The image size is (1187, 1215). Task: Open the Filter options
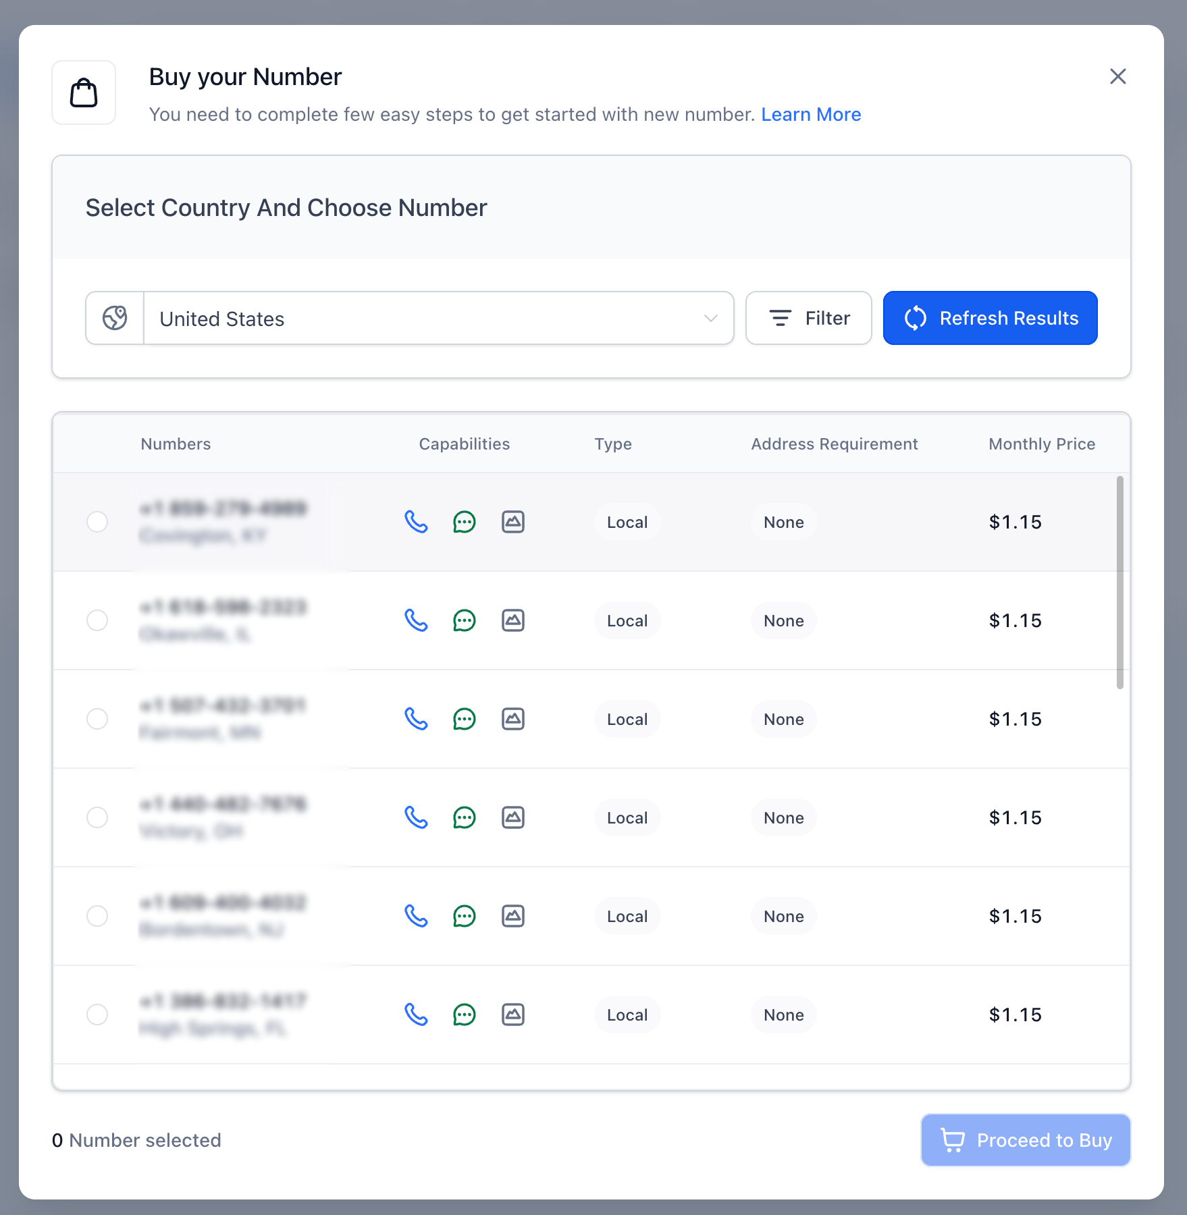[809, 318]
